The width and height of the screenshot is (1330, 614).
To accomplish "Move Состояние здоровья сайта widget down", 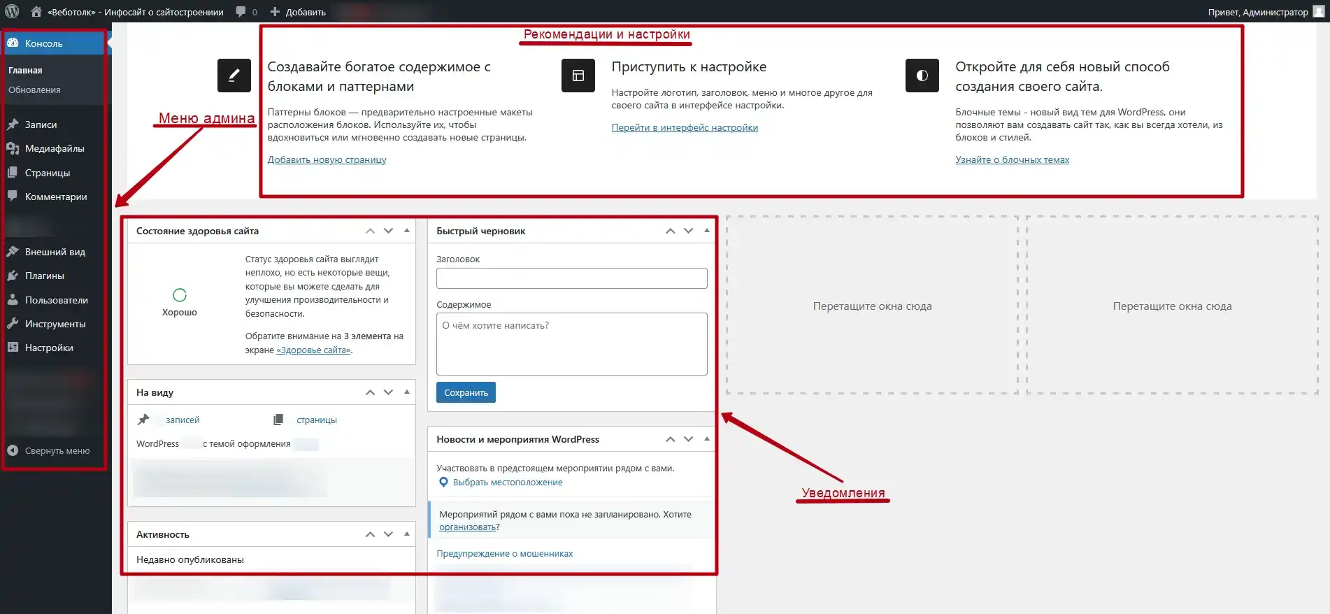I will 388,231.
